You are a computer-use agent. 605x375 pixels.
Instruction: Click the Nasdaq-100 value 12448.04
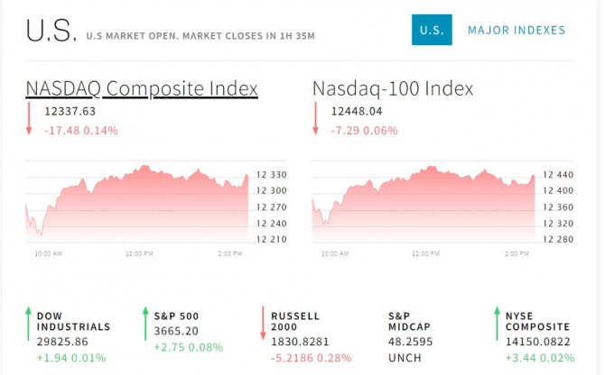[357, 112]
